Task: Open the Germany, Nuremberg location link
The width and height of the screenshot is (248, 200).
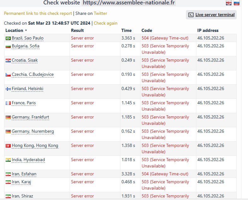Action: pos(33,131)
